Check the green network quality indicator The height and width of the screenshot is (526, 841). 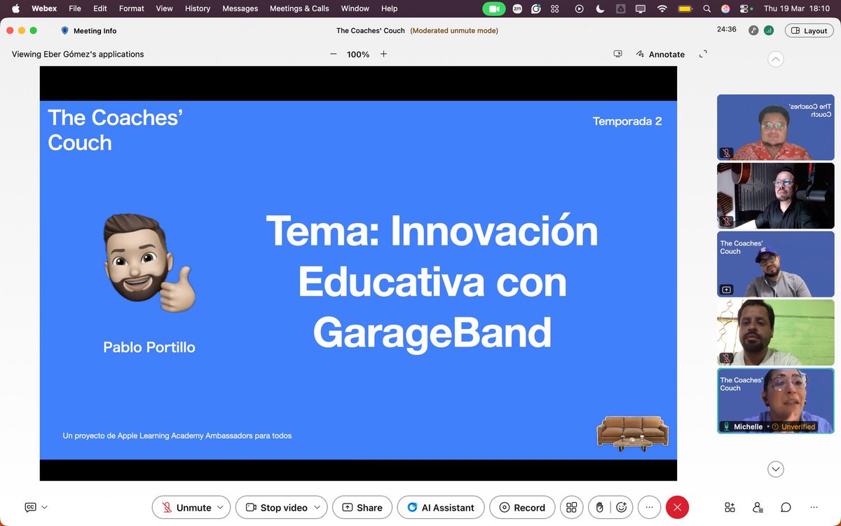768,30
